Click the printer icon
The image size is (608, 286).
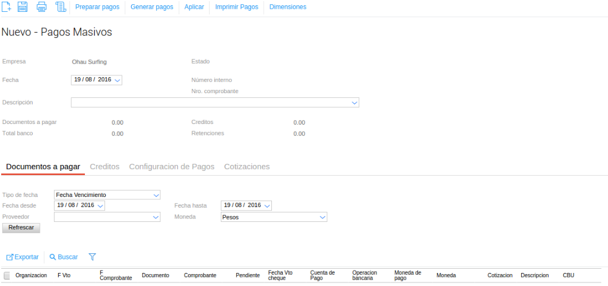click(x=42, y=7)
